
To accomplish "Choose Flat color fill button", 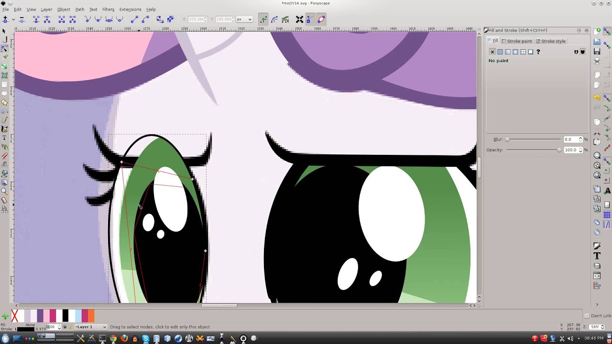I will point(500,52).
